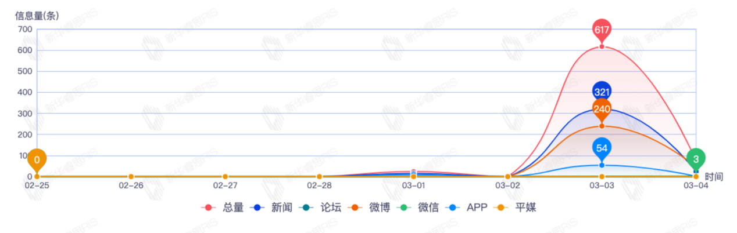The height and width of the screenshot is (233, 737).
Task: Select the 总量 data point on 03-03
Action: pos(602,46)
